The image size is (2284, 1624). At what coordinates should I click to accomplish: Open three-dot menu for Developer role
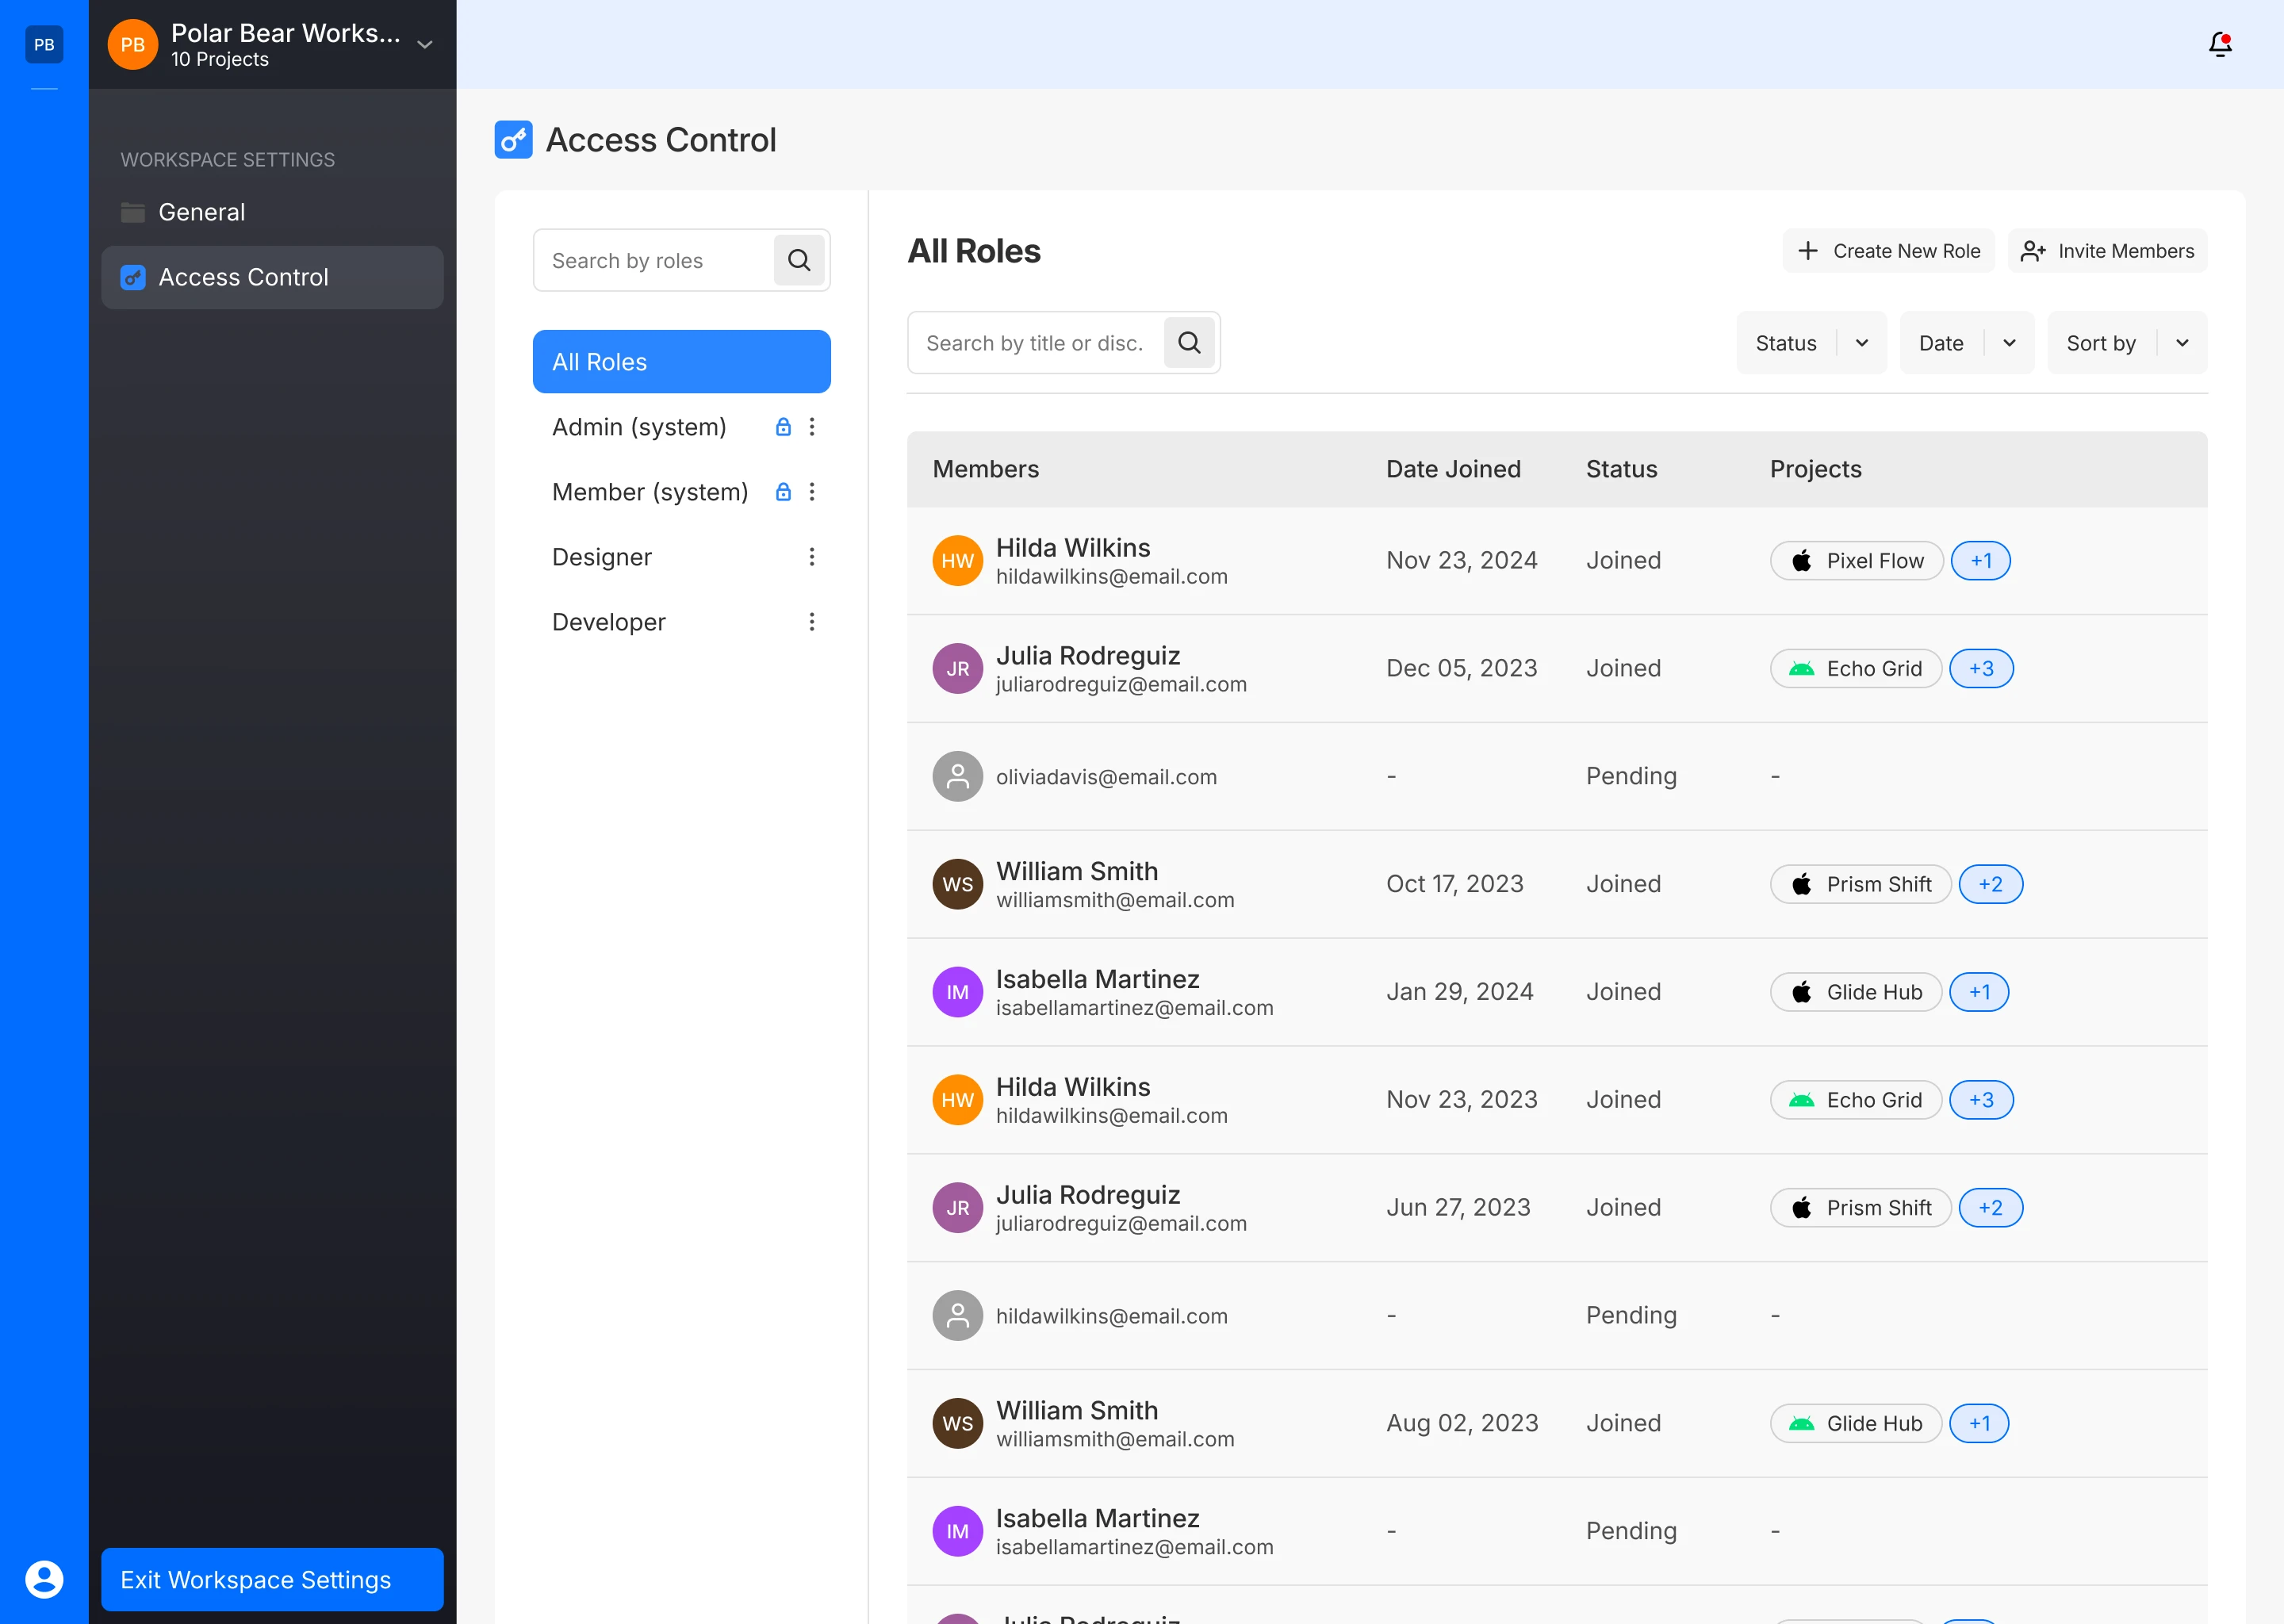coord(811,622)
